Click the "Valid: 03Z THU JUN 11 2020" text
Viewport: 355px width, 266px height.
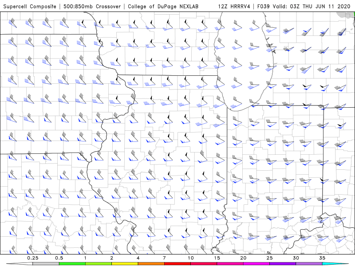click(x=312, y=6)
